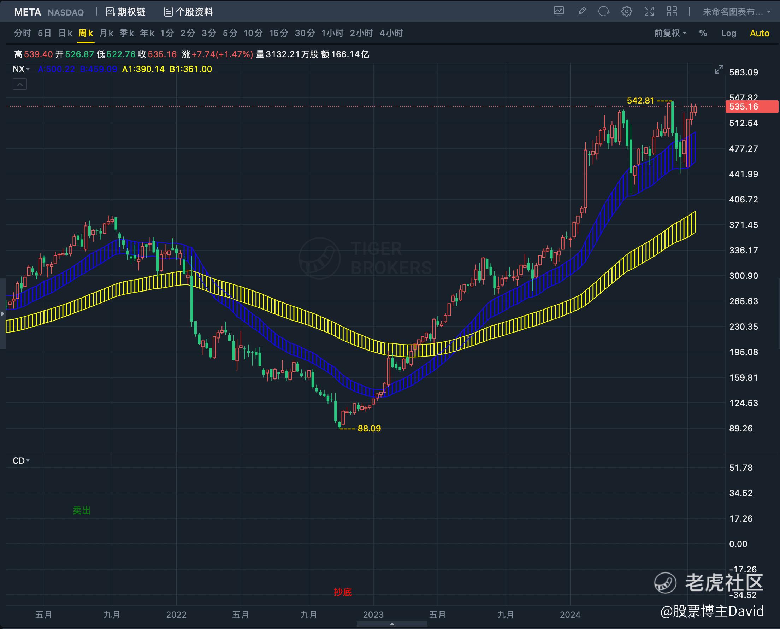This screenshot has height=629, width=780.
Task: Select the 4小时 interval button
Action: 391,33
